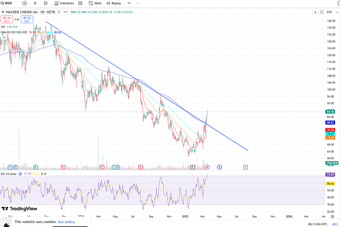Click the 140.00 price scale label
The width and height of the screenshot is (340, 227).
(331, 21)
